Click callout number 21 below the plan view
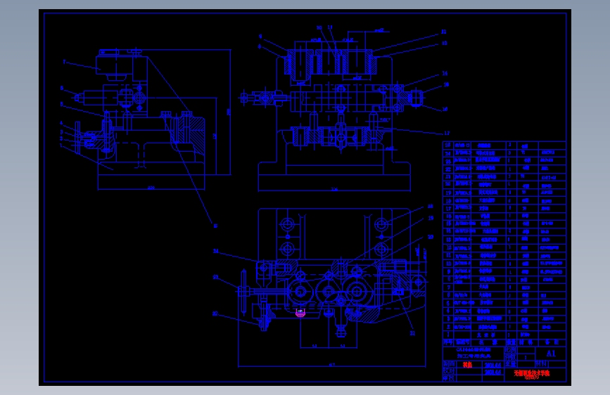 [412, 333]
